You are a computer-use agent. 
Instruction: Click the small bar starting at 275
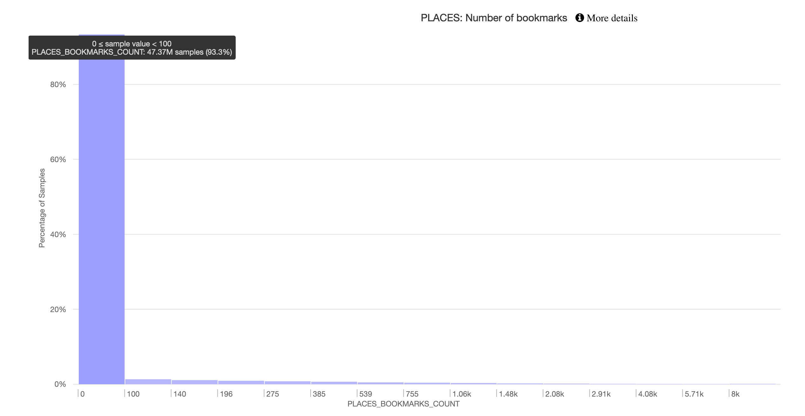click(287, 383)
